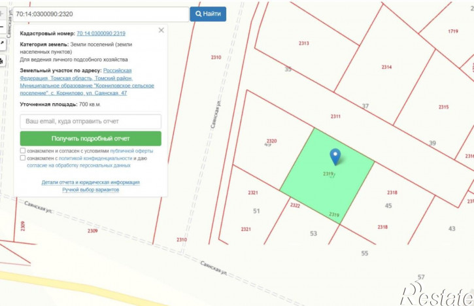Zoom in with the plus button
This screenshot has width=474, height=306.
click(x=2, y=13)
